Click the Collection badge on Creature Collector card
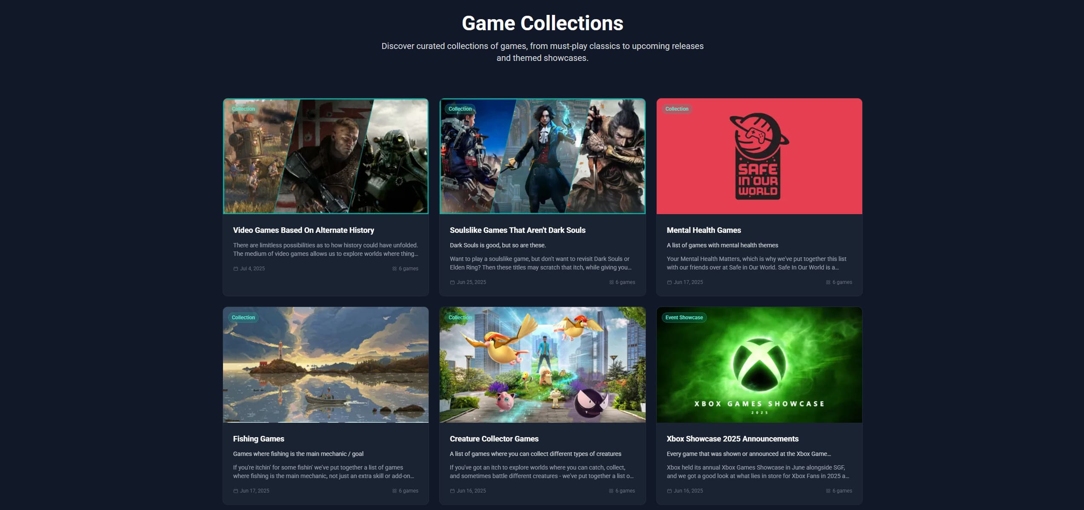The width and height of the screenshot is (1084, 510). pos(460,318)
